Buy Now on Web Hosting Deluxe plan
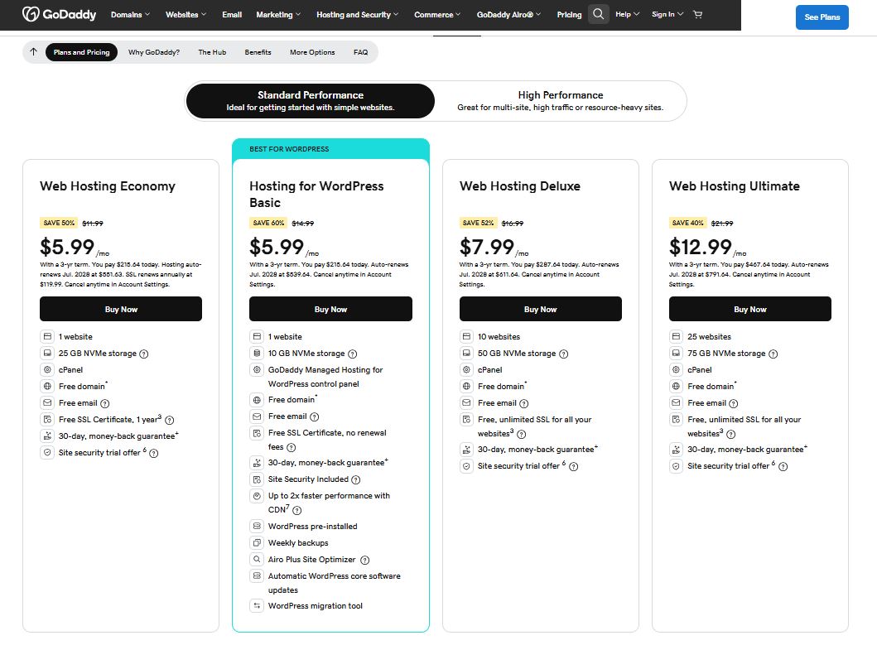 tap(540, 308)
